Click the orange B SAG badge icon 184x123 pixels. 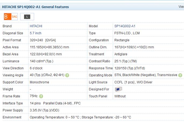[11, 17]
